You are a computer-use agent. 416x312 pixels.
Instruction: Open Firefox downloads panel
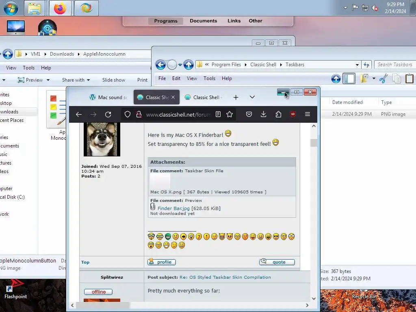(x=263, y=114)
